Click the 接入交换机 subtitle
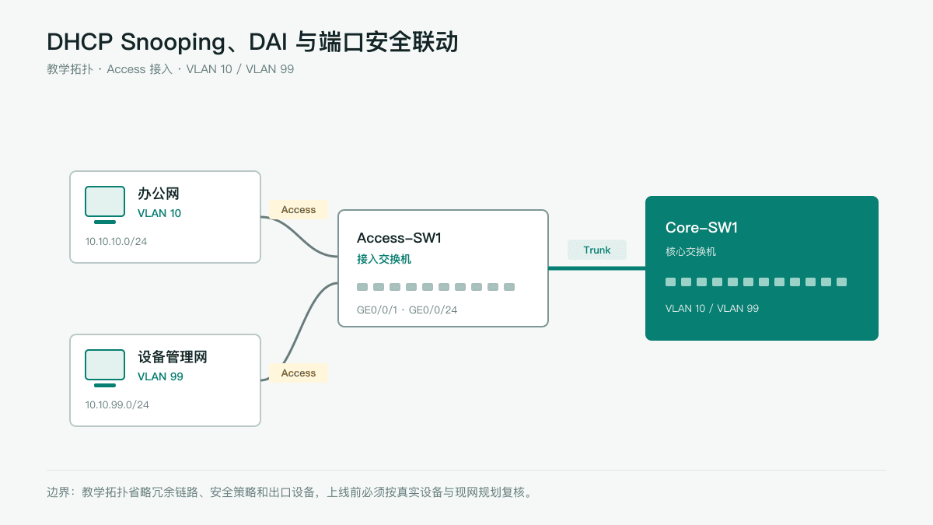Image resolution: width=933 pixels, height=525 pixels. 384,259
